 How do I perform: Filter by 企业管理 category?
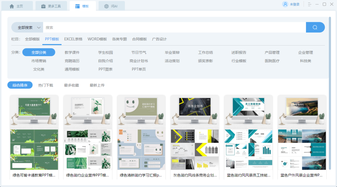(x=306, y=52)
